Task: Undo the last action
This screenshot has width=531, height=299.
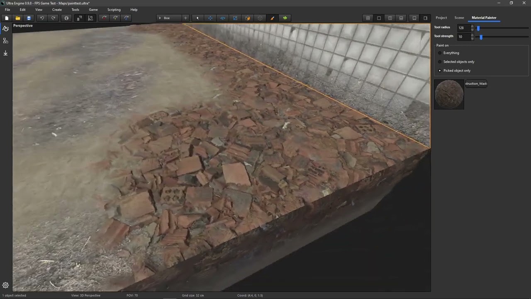Action: pyautogui.click(x=42, y=18)
